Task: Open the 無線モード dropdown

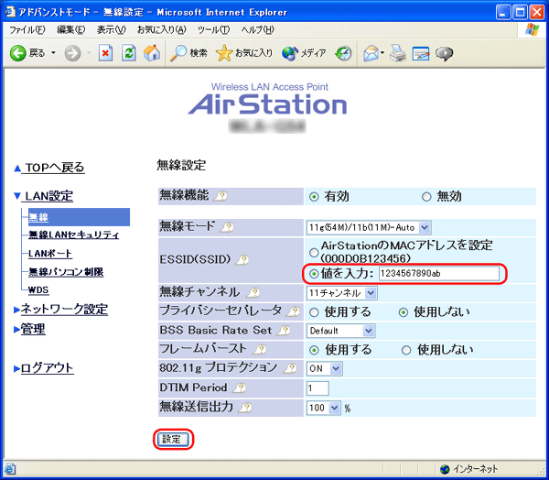Action: point(368,226)
